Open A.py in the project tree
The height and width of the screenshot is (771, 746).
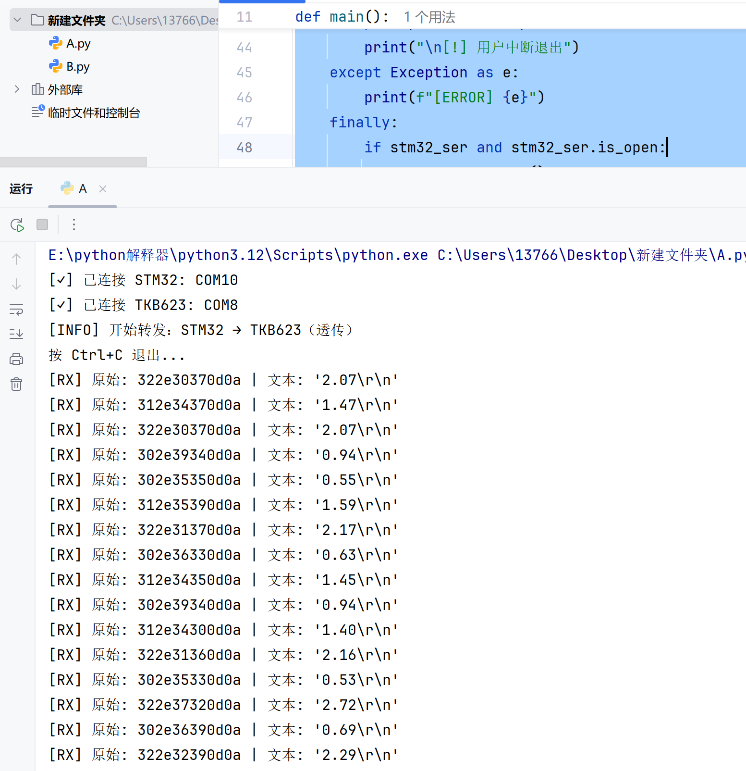(x=78, y=44)
